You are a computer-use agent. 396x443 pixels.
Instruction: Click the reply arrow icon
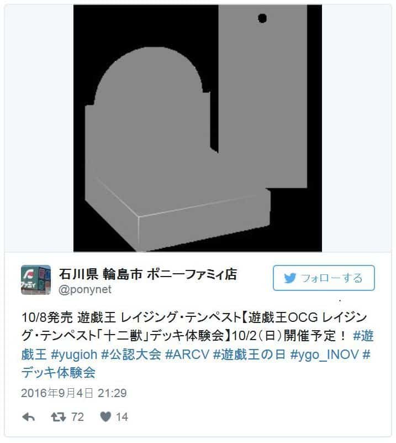pyautogui.click(x=29, y=417)
